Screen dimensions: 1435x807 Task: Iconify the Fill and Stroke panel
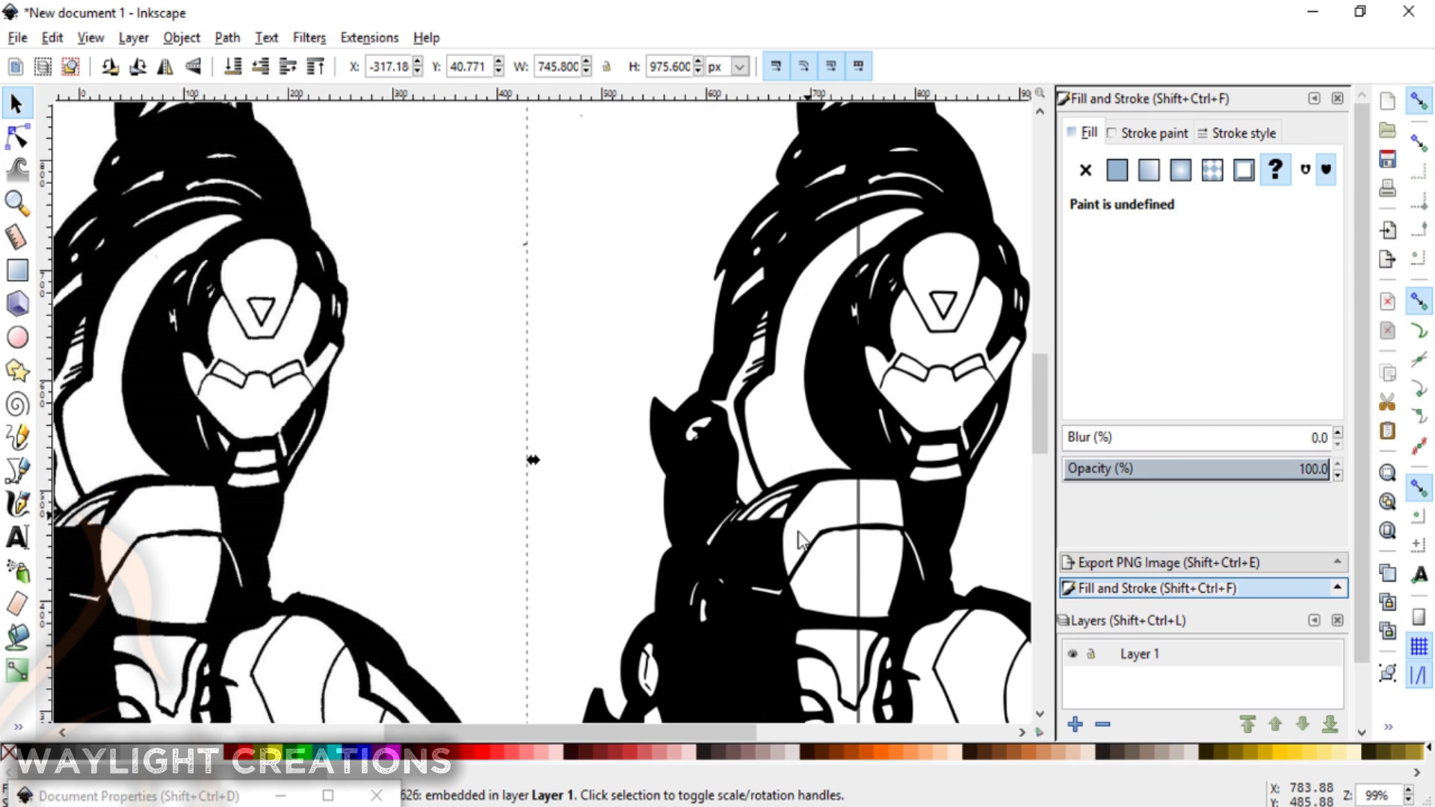[x=1314, y=99]
